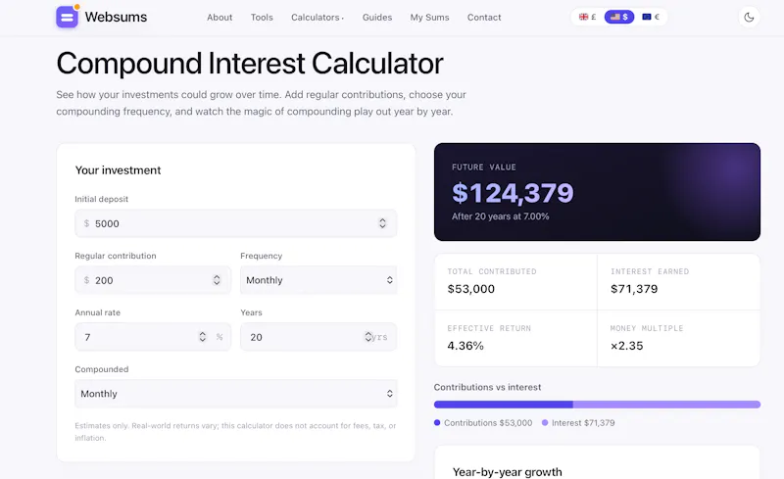This screenshot has height=479, width=784.
Task: Focus the Years input field
Action: pos(318,337)
